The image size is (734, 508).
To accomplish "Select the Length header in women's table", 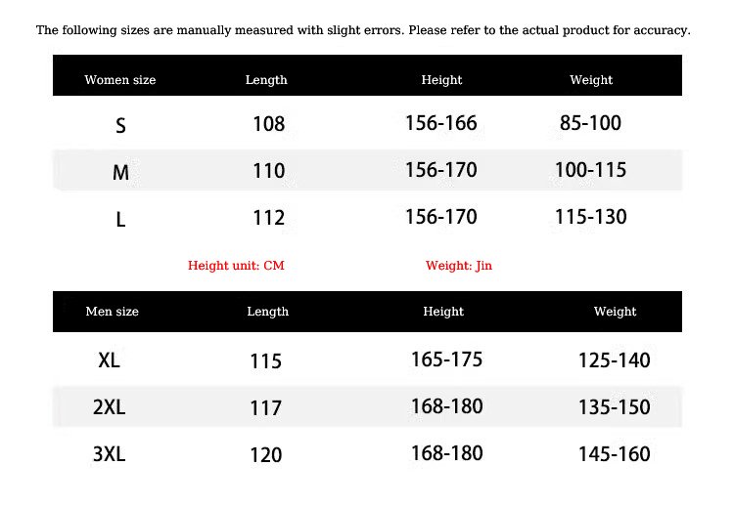I will [x=266, y=80].
